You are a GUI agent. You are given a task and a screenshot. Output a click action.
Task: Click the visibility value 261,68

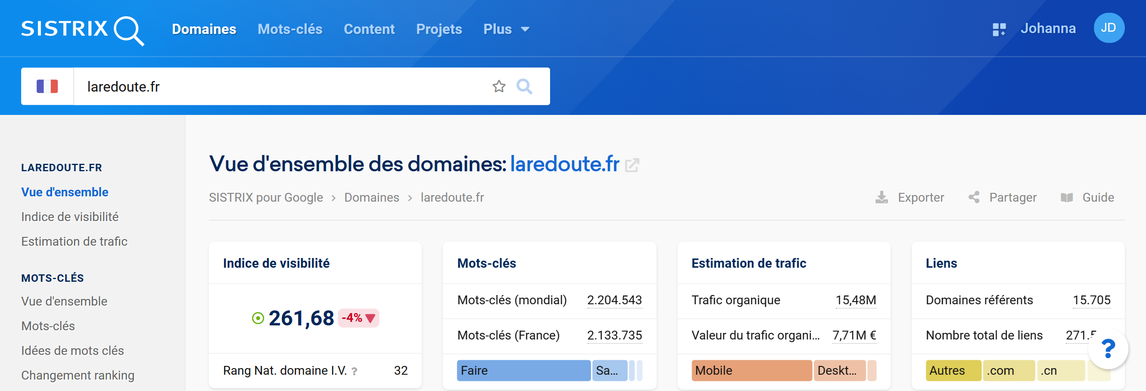click(301, 318)
